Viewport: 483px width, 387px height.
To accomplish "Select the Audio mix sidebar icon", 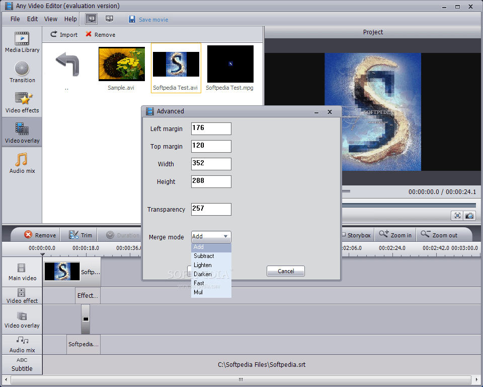I will [22, 163].
